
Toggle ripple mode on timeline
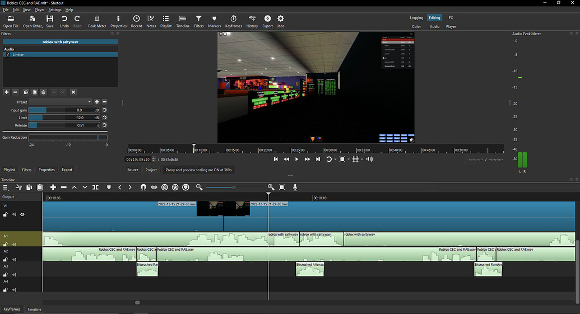(x=165, y=188)
